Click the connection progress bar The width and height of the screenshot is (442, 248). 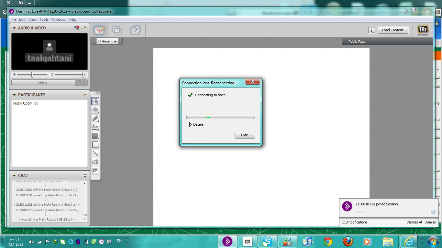coord(221,117)
